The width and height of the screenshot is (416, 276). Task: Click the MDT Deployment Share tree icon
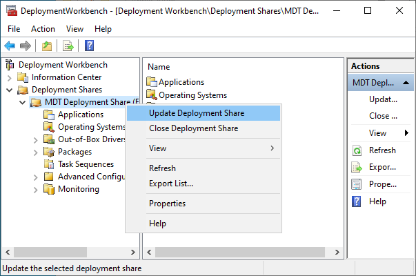36,102
